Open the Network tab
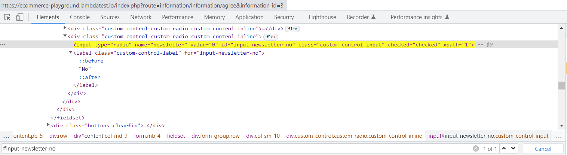567x155 pixels. tap(141, 17)
